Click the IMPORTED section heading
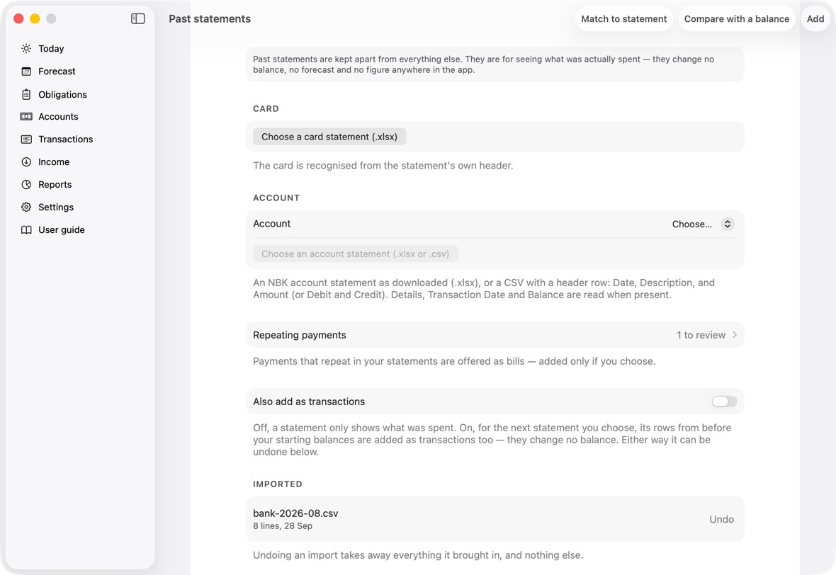Screen dimensions: 836x575 [277, 484]
